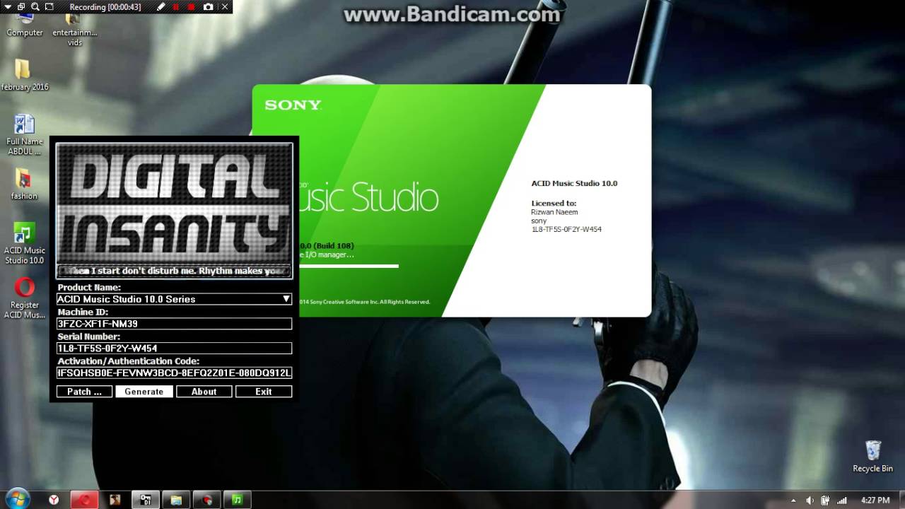Click the Exit button in keygen
Image resolution: width=905 pixels, height=509 pixels.
coord(264,392)
